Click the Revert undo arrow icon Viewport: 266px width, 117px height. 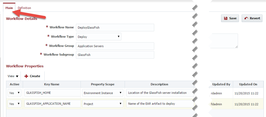[246, 18]
